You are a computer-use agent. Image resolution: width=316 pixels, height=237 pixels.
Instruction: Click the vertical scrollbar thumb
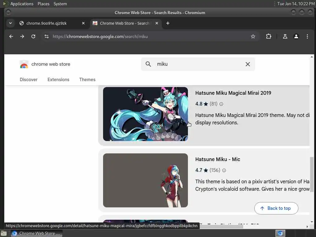[x=312, y=174]
